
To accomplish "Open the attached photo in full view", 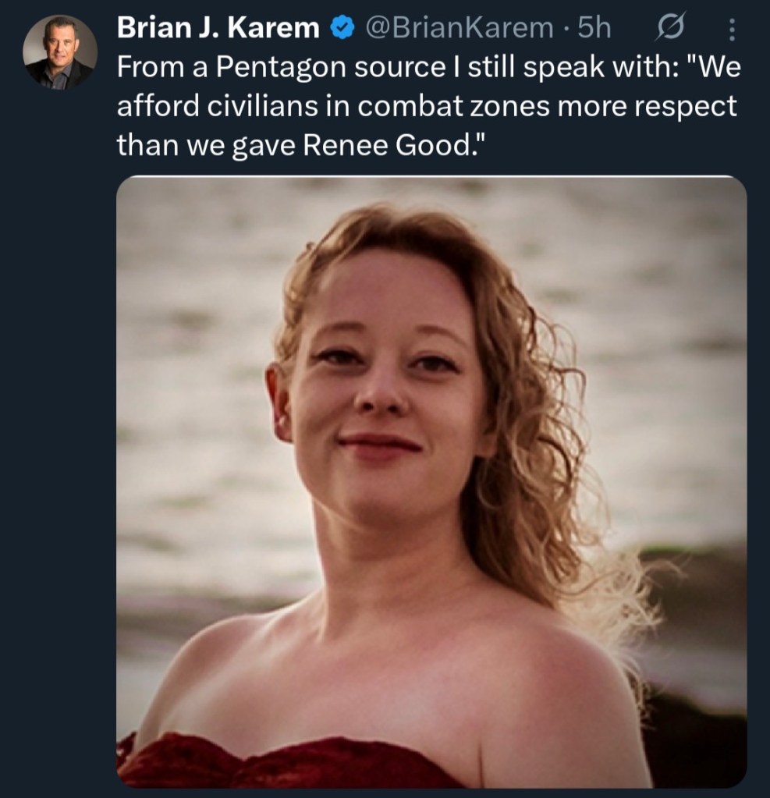I will (431, 481).
